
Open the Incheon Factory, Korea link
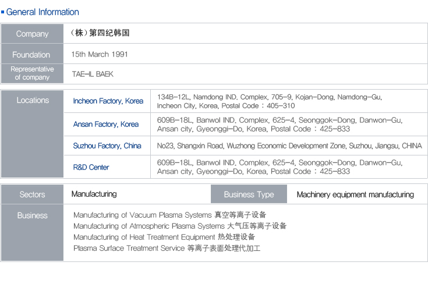[108, 101]
